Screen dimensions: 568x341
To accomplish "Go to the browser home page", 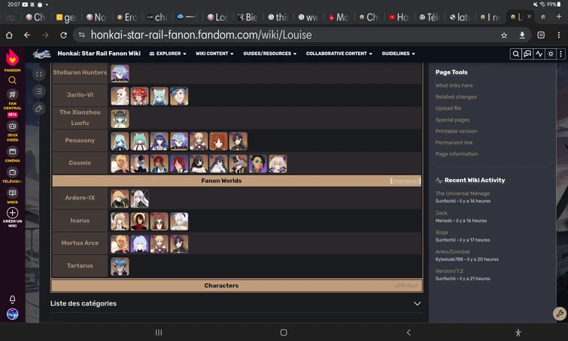I will click(9, 35).
